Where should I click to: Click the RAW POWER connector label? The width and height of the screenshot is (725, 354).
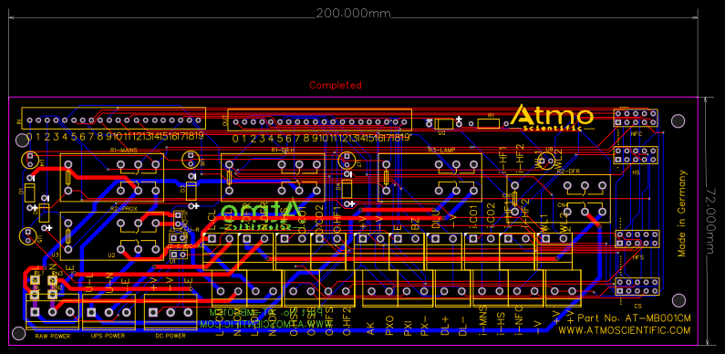53,337
